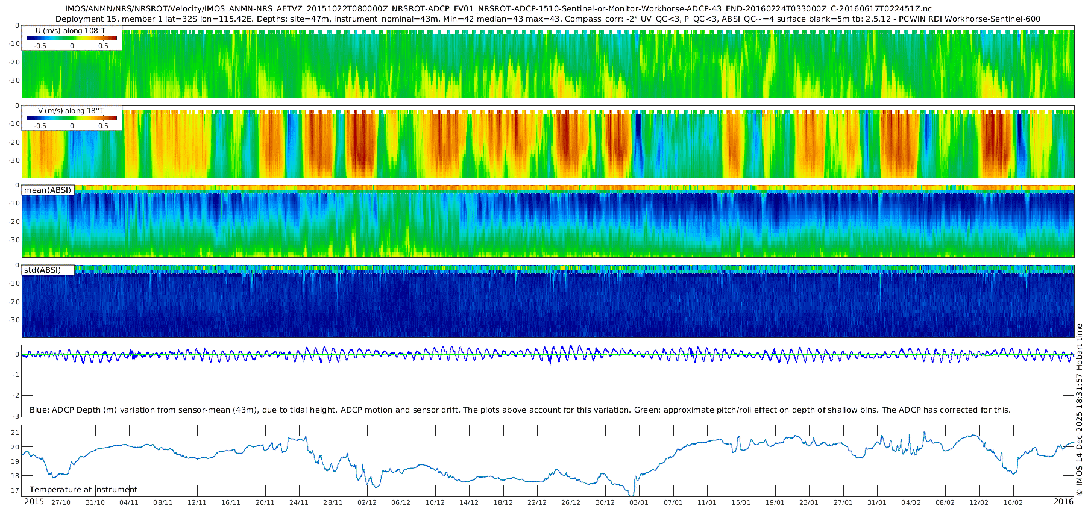Click the 'mean(ABSI)' panel label
The height and width of the screenshot is (512, 1085).
48,190
